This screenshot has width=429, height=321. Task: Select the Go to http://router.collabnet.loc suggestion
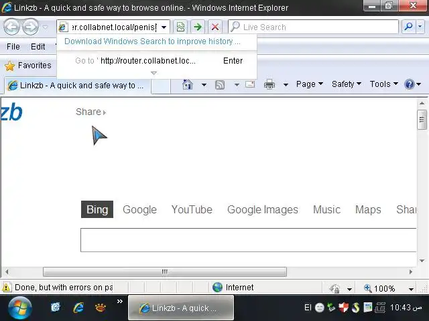coord(157,61)
